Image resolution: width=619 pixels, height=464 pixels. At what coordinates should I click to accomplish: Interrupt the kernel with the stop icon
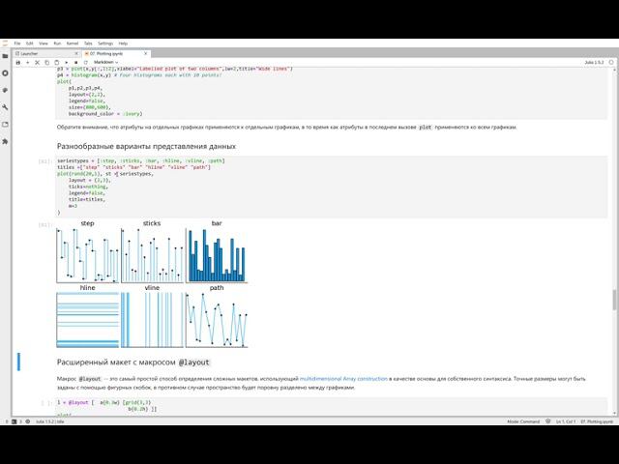[x=75, y=62]
